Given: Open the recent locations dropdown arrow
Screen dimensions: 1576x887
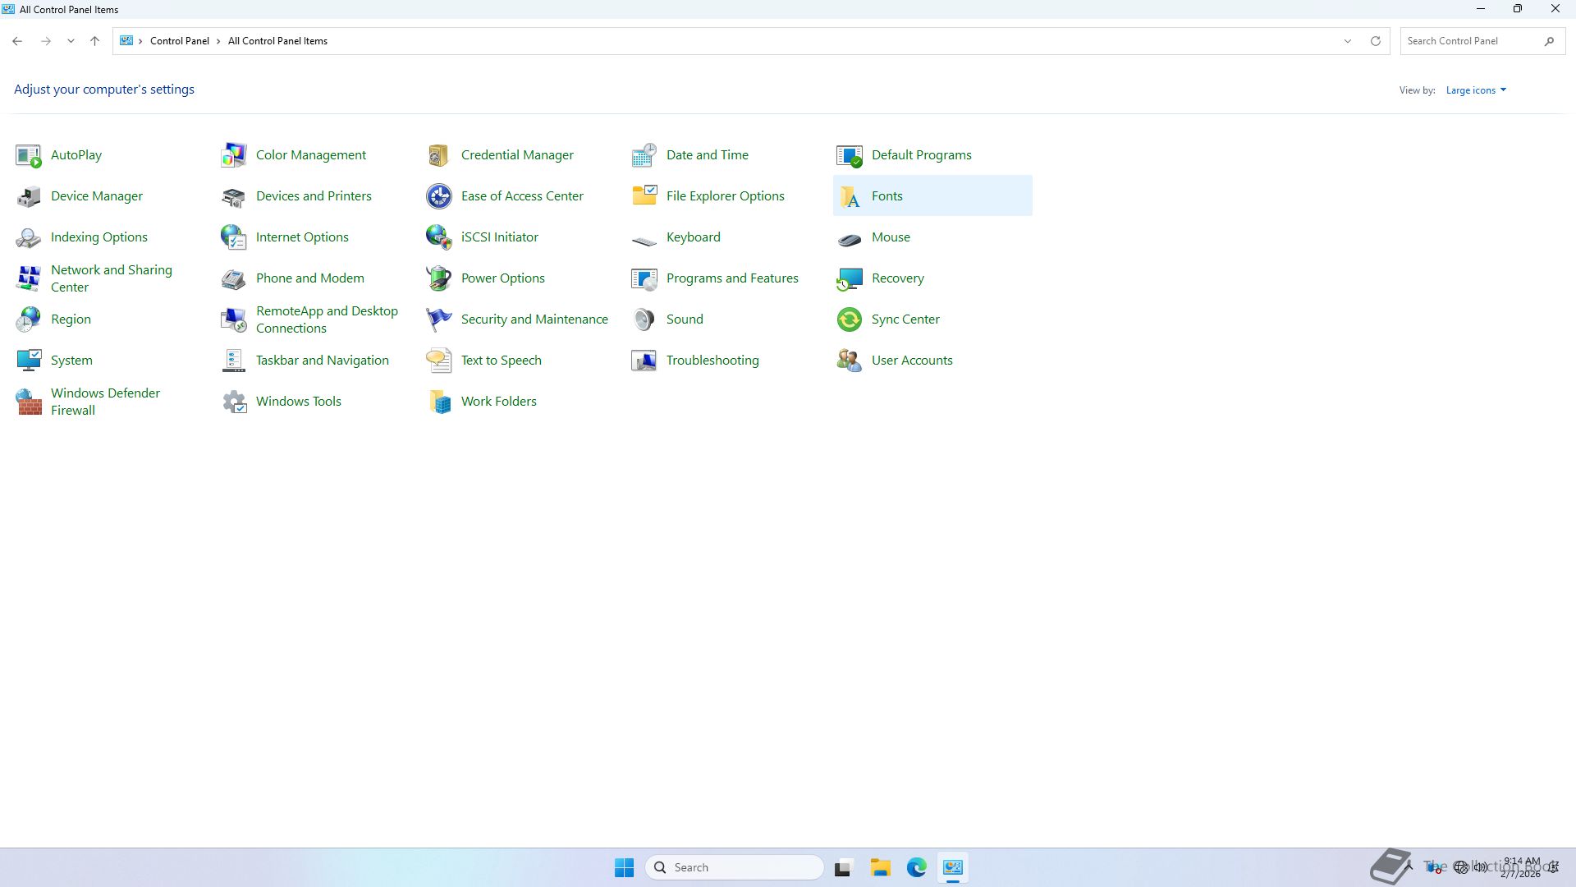Looking at the screenshot, I should click(71, 41).
